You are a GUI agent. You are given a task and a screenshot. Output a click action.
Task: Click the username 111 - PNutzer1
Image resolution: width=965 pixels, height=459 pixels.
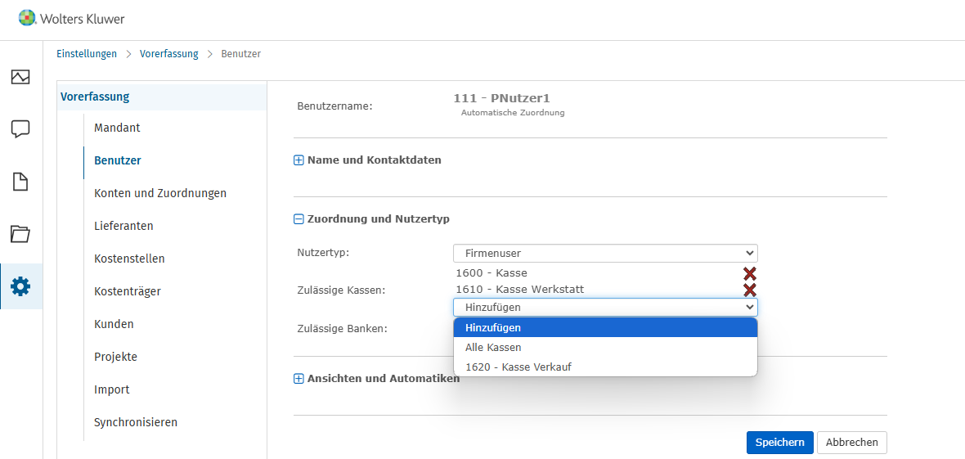pos(501,98)
